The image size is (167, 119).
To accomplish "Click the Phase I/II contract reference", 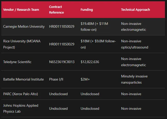I will tap(56, 79).
